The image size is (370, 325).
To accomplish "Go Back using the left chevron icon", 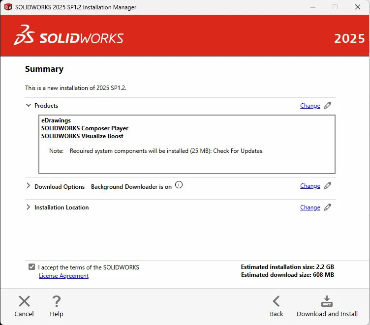I will tap(276, 301).
